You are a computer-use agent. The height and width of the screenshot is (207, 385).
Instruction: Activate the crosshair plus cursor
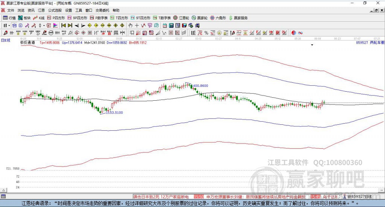137,26
